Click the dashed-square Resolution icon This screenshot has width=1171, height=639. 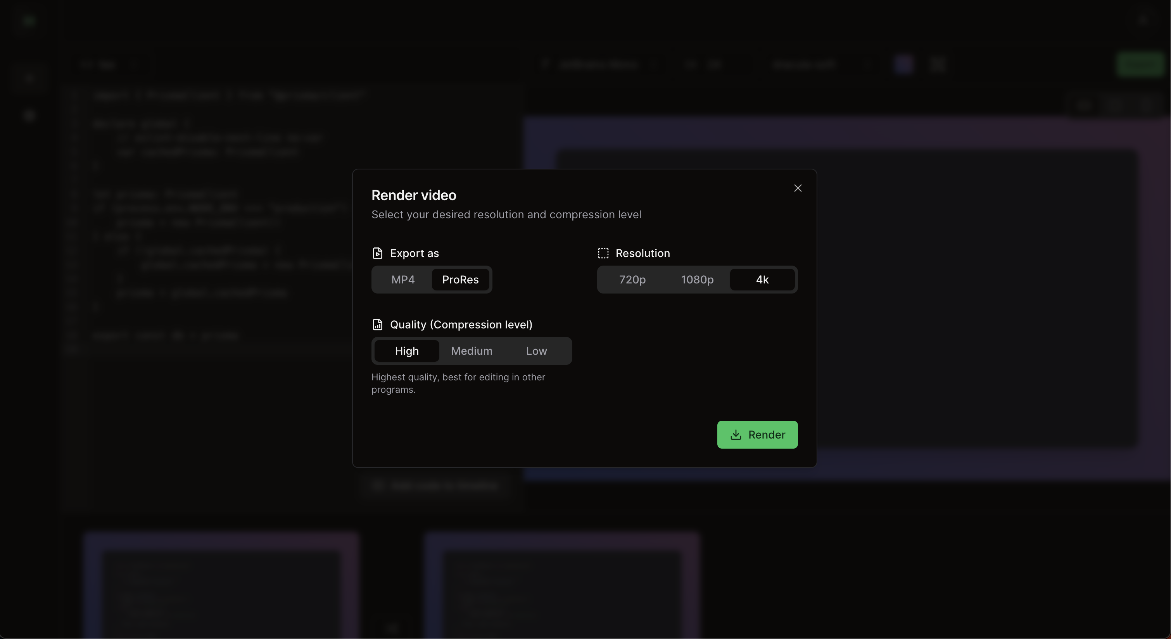pyautogui.click(x=603, y=253)
